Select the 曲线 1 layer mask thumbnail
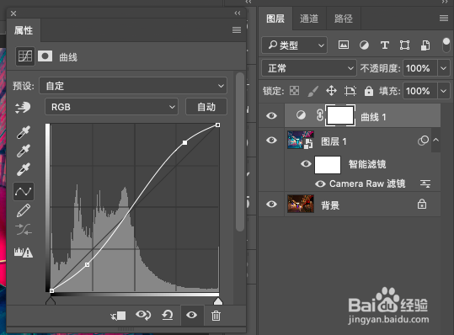Screen dimensions: 454x335 340,115
